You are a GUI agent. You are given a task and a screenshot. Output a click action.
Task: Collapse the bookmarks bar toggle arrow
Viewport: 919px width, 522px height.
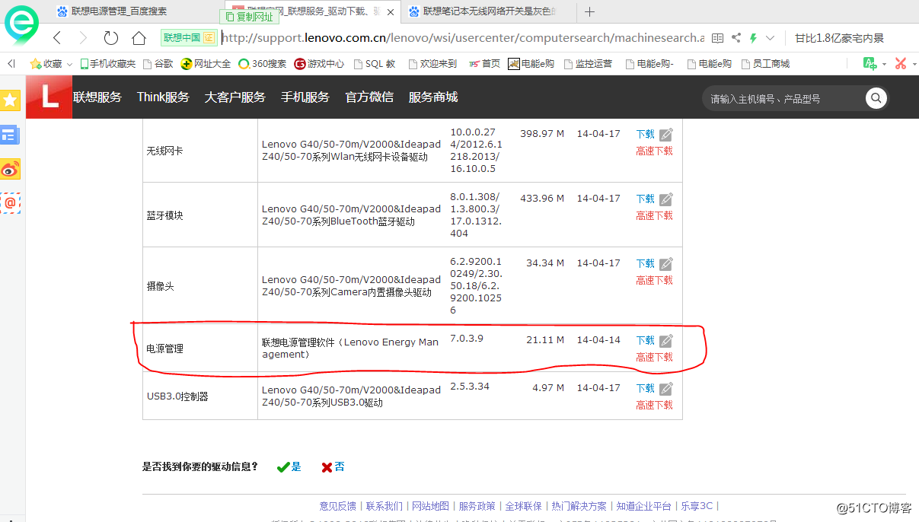[x=11, y=64]
